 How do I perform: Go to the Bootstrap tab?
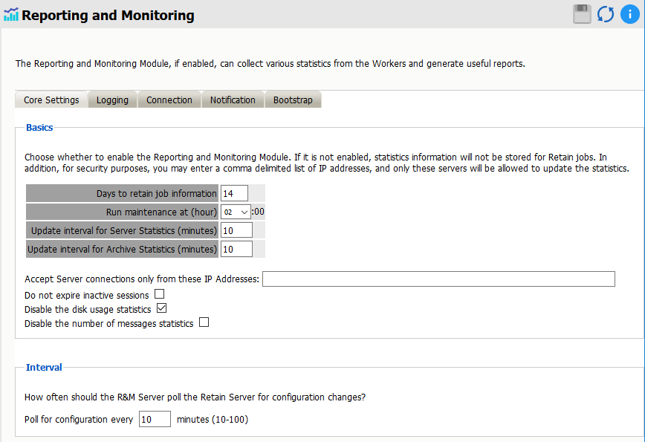[x=293, y=100]
